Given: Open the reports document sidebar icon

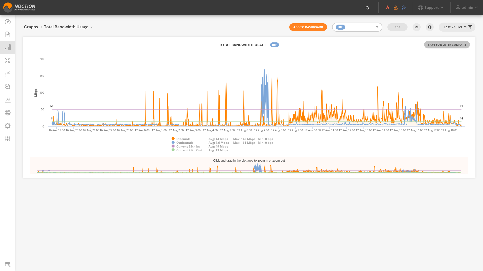Looking at the screenshot, I should coord(8,34).
